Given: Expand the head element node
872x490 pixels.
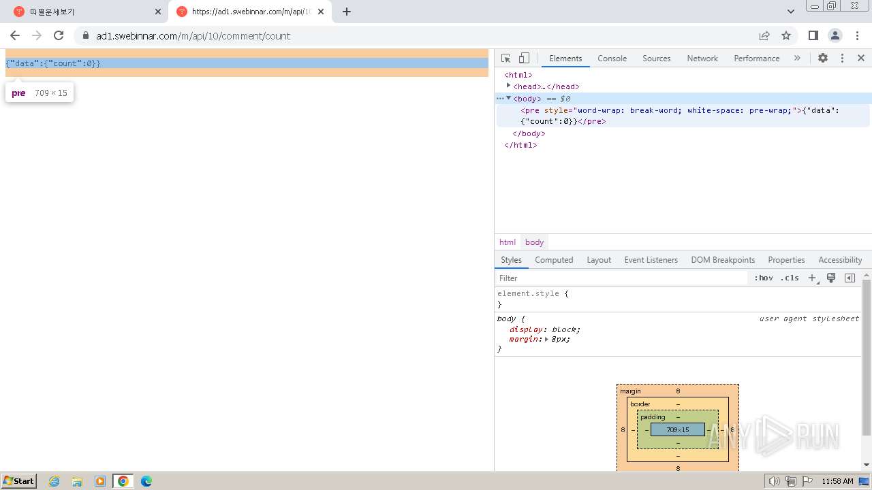Looking at the screenshot, I should pos(509,86).
